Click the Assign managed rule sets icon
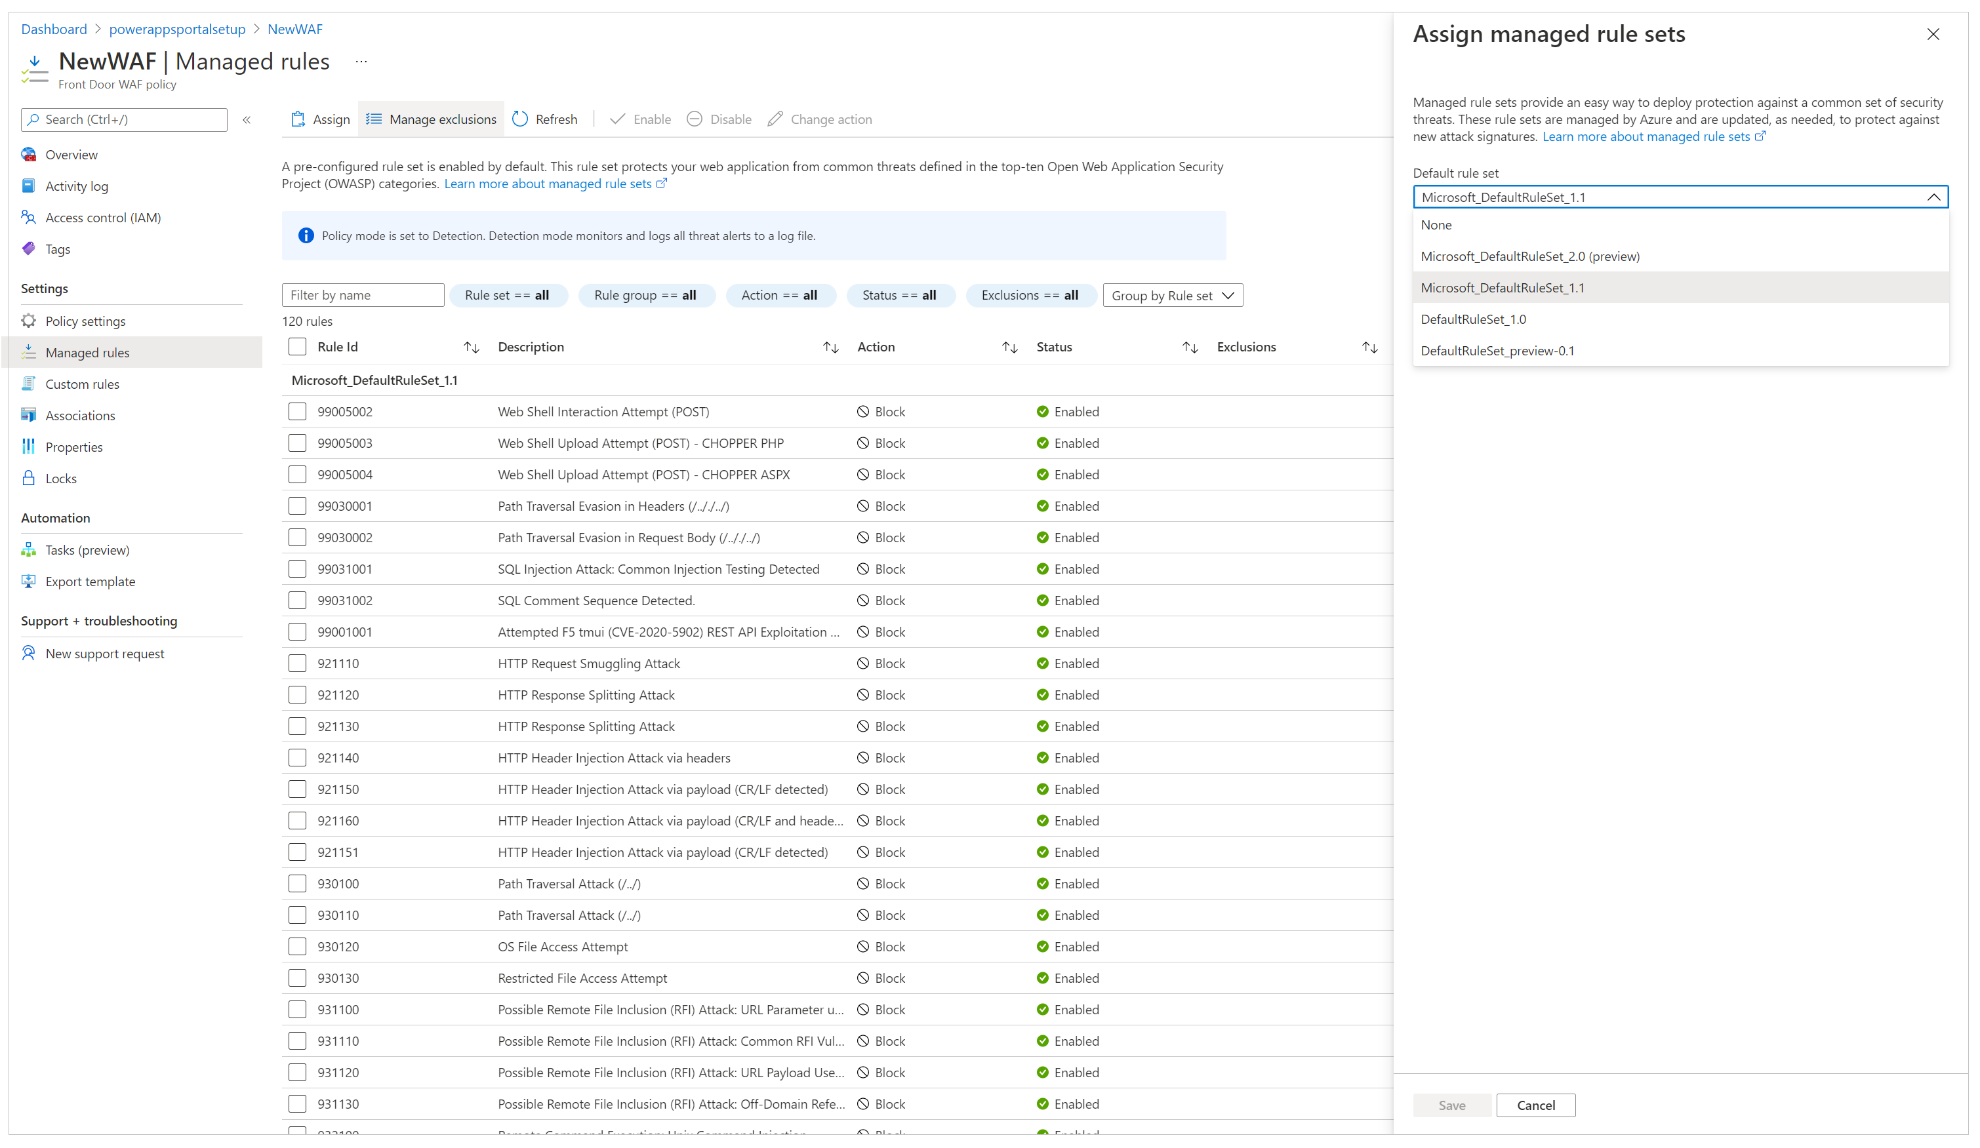The height and width of the screenshot is (1148, 1980). pos(298,119)
